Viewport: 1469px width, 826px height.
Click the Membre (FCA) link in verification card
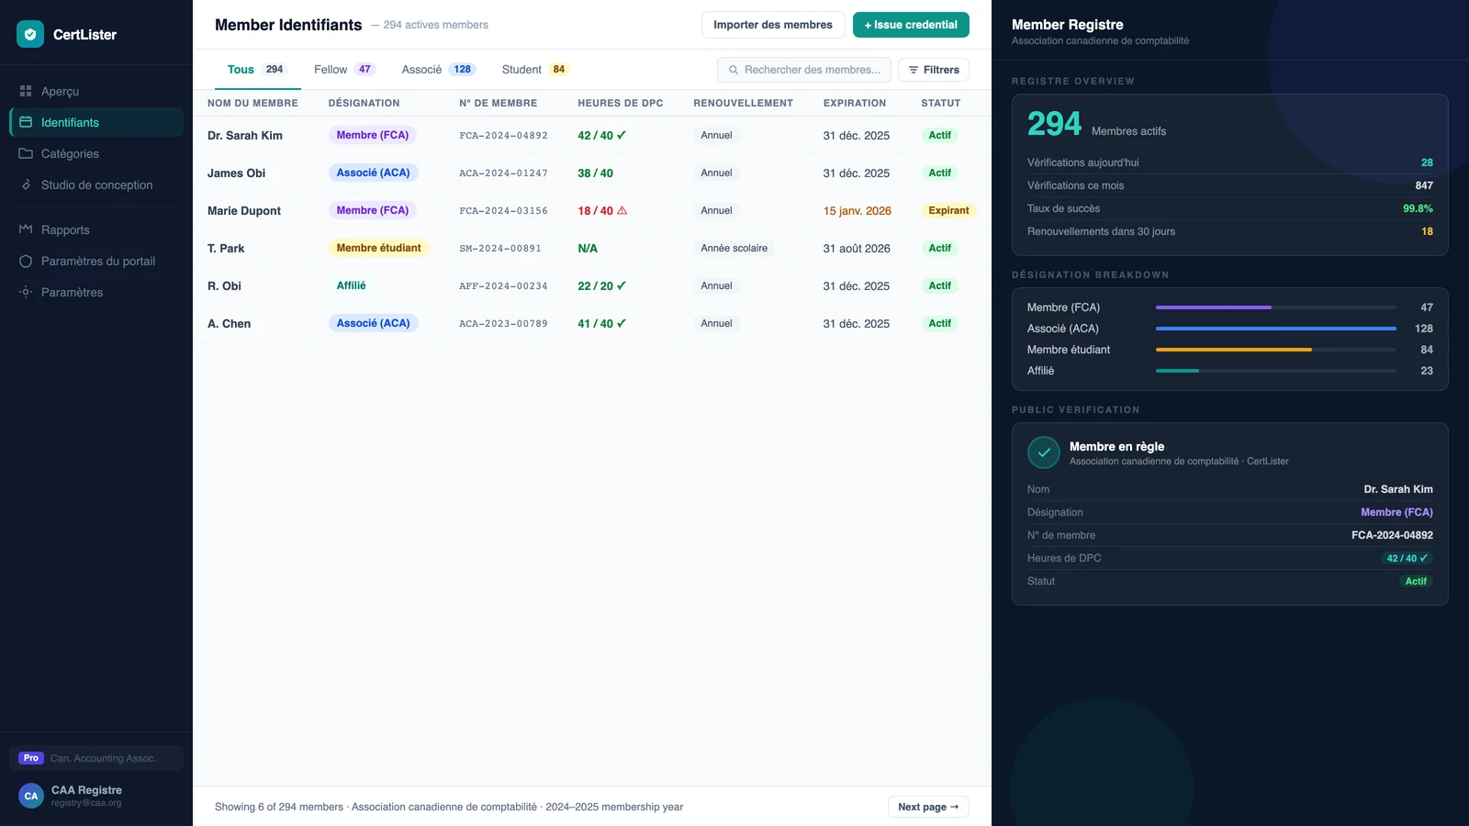(1396, 512)
